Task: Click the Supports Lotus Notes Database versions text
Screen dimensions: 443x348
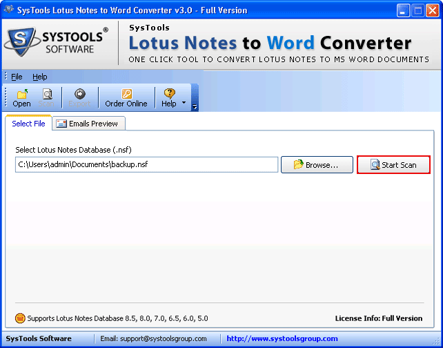Action: point(117,318)
